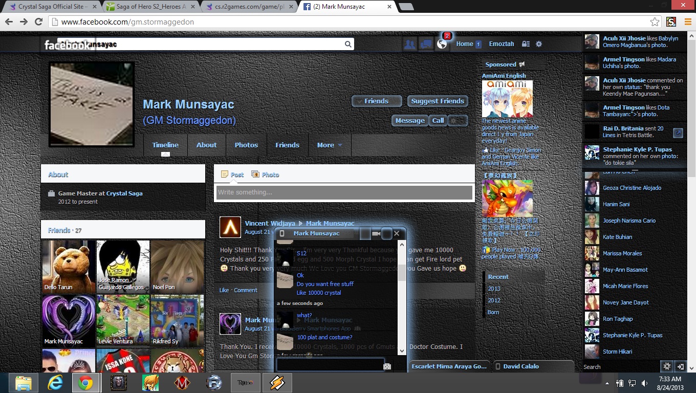Expand the More dropdown on profile
The image size is (696, 393).
329,145
